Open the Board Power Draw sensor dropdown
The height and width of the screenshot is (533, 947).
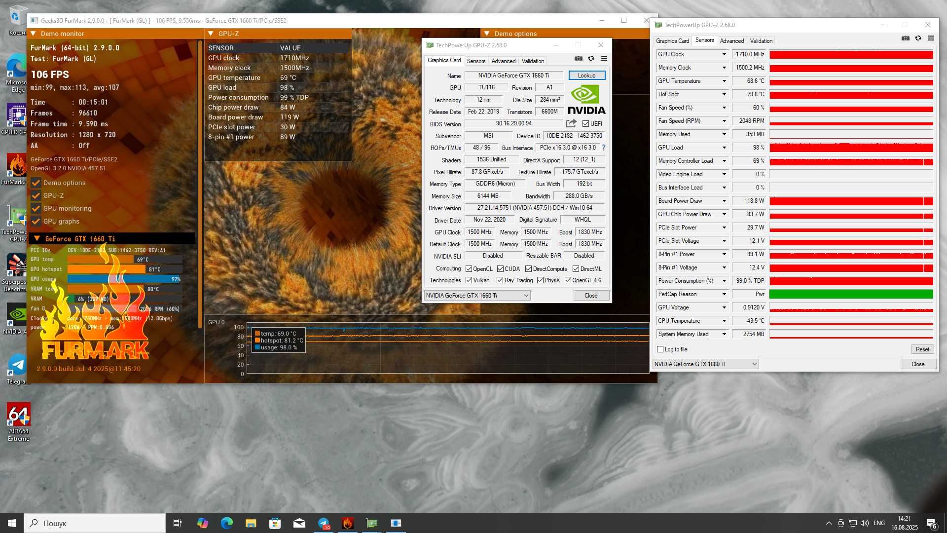[x=724, y=201]
